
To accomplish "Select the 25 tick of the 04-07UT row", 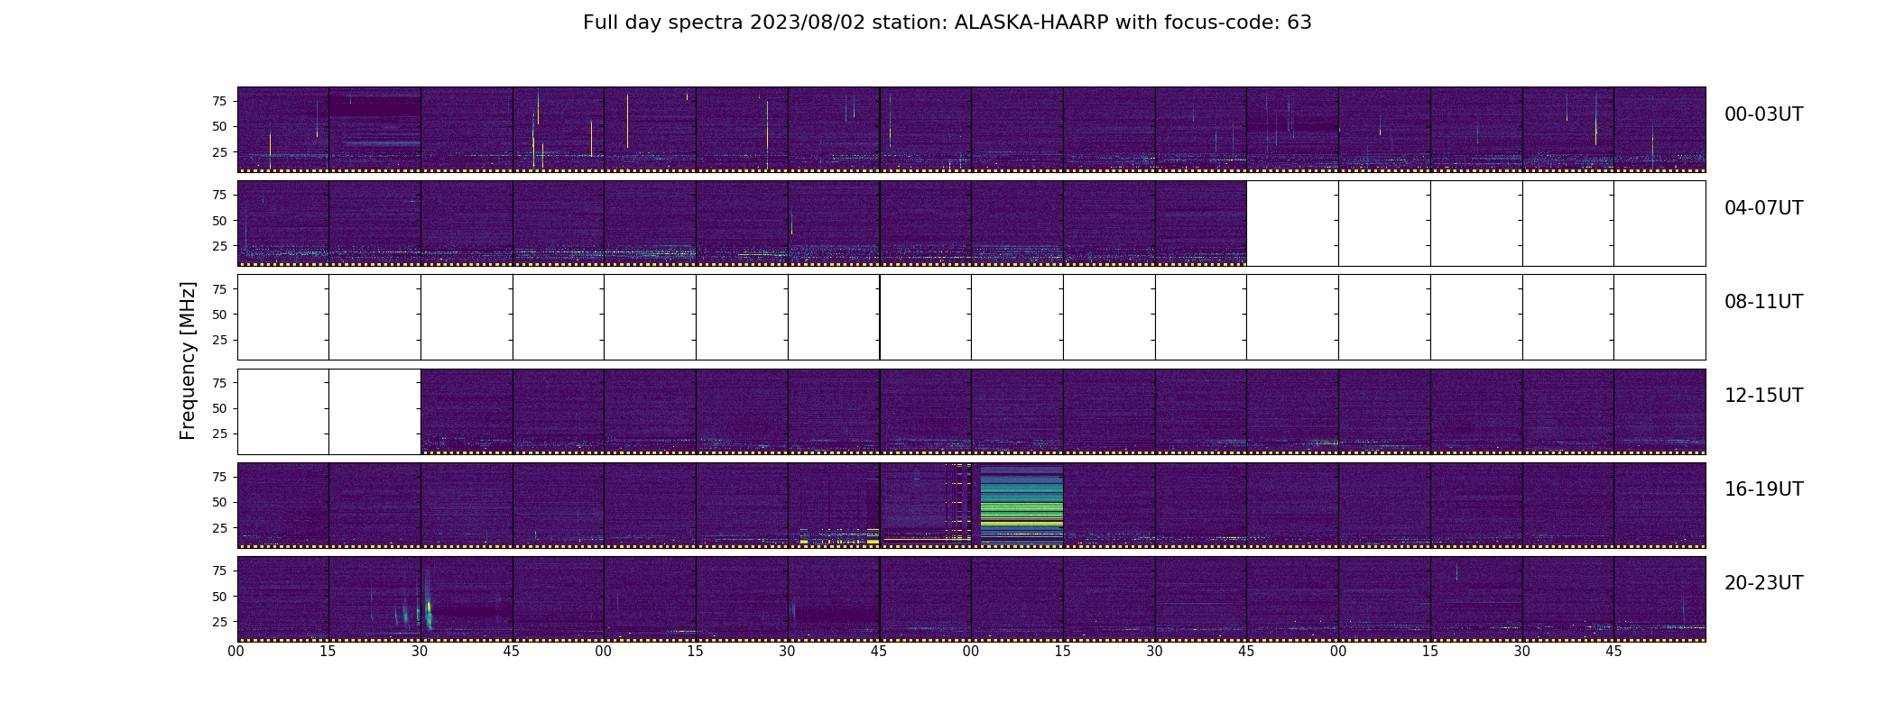I will pyautogui.click(x=219, y=246).
